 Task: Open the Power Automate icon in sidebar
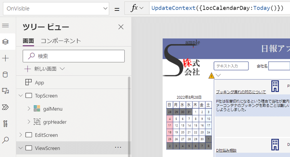pos(5,107)
